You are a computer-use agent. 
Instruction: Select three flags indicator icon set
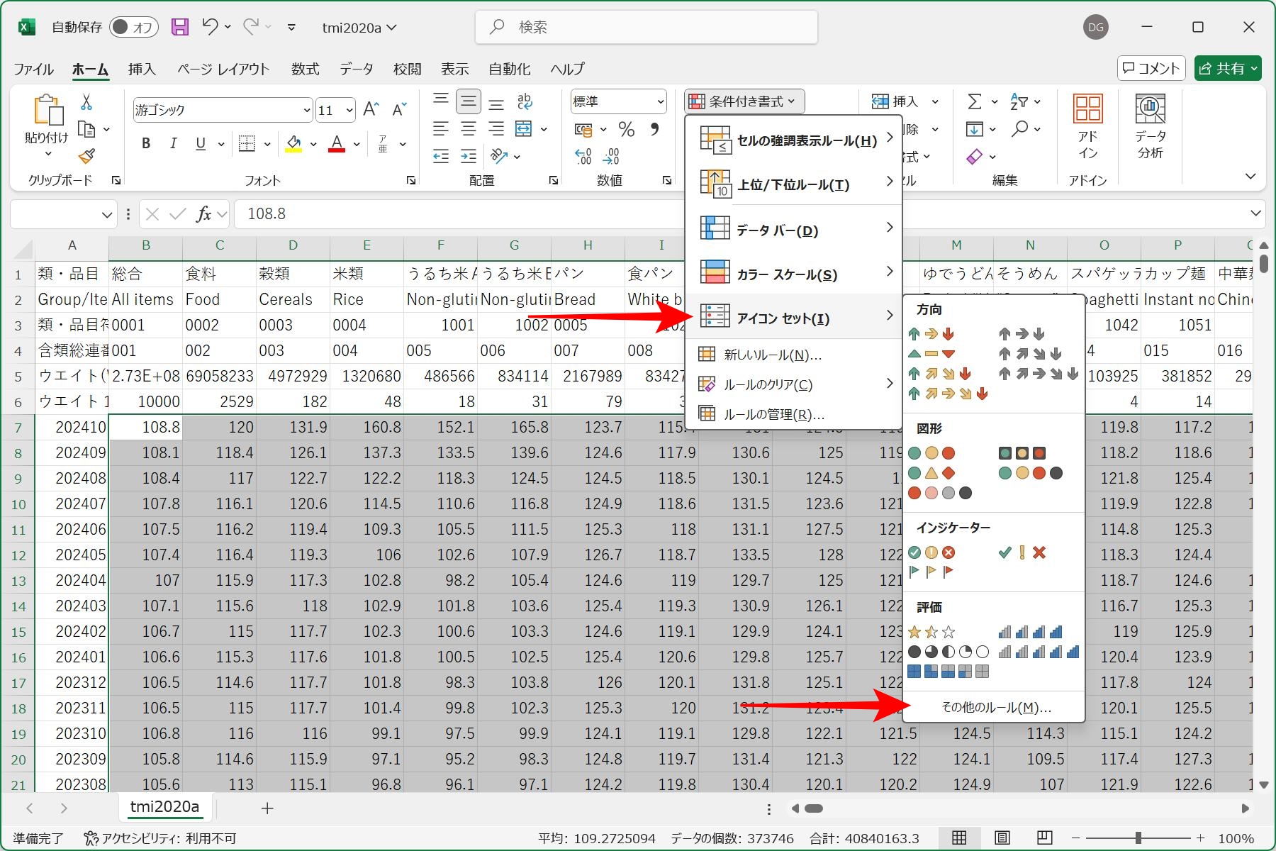pyautogui.click(x=931, y=572)
